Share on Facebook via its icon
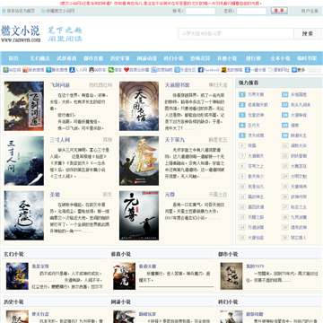 (x=201, y=70)
